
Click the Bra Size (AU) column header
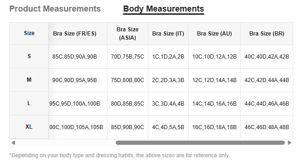[214, 33]
